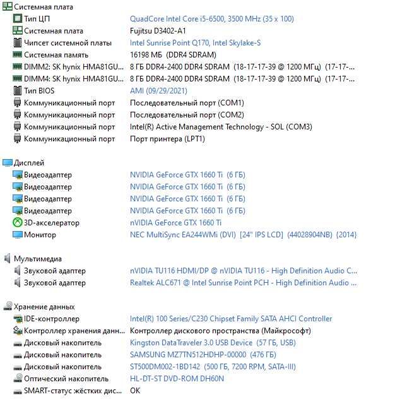The width and height of the screenshot is (412, 404).
Task: Click the Хранение данных section icon
Action: [x=8, y=306]
